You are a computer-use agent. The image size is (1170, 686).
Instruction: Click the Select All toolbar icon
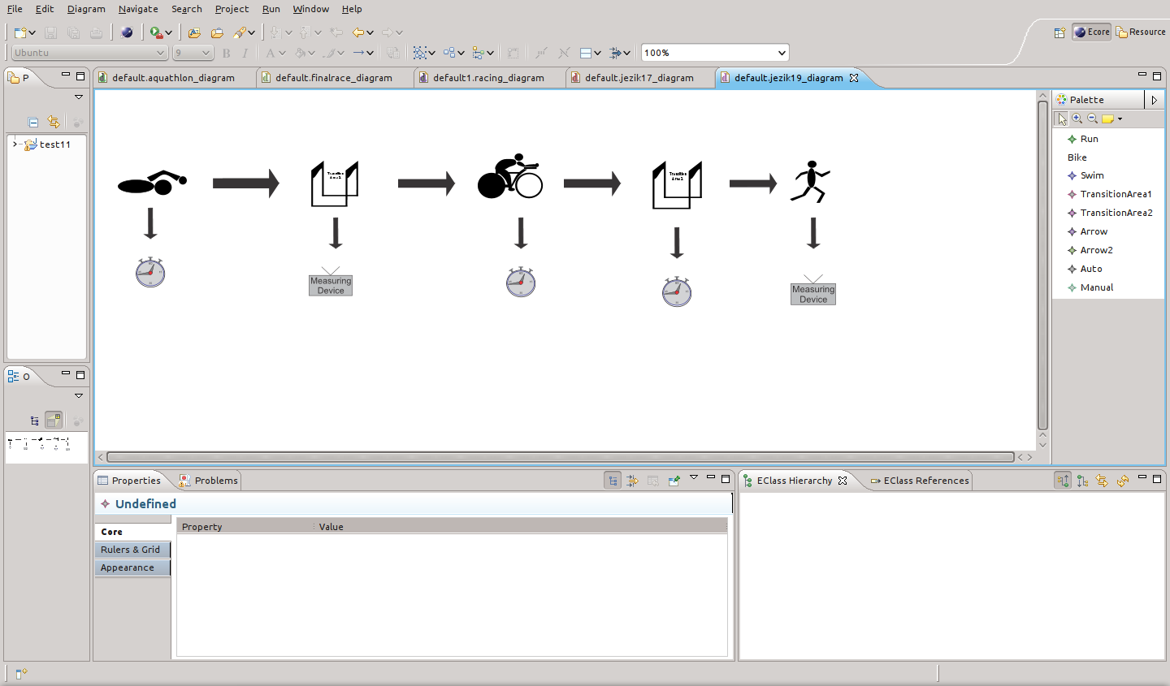coord(419,53)
